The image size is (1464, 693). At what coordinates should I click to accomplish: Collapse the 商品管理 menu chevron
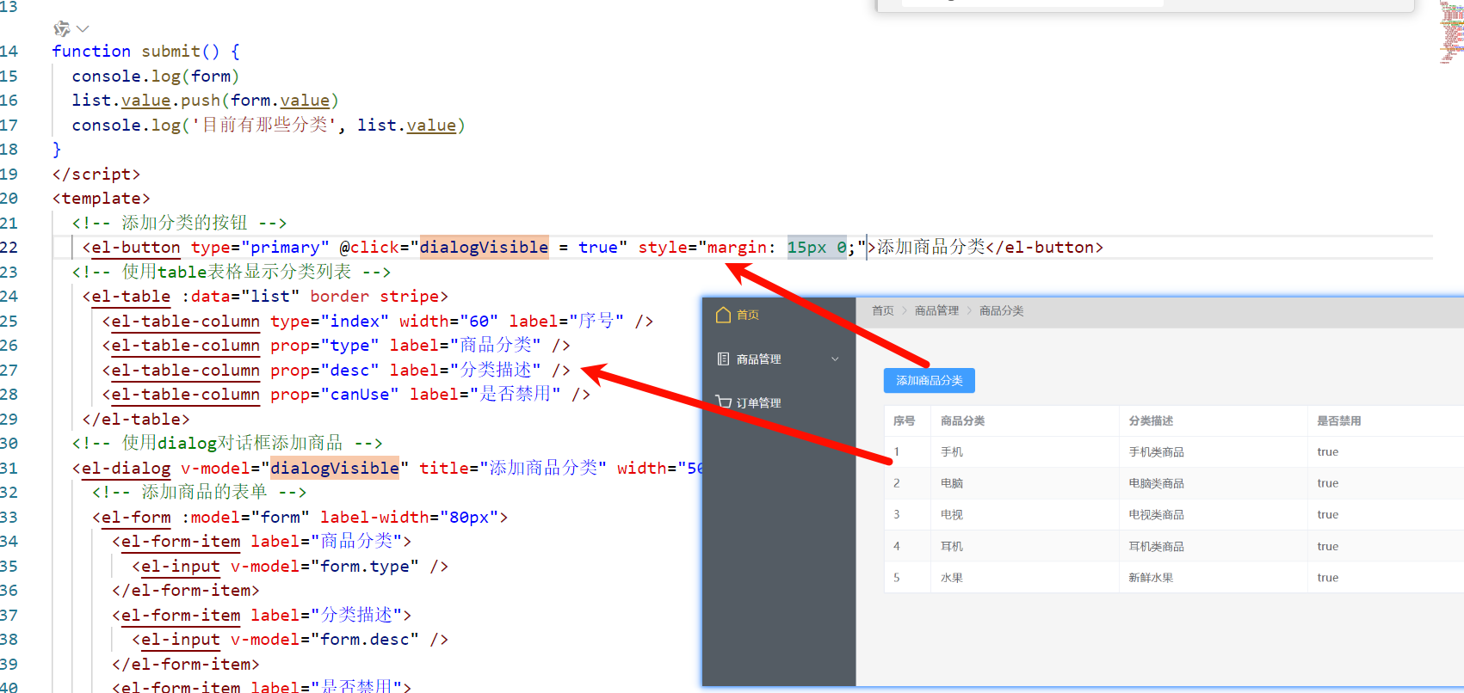tap(835, 359)
